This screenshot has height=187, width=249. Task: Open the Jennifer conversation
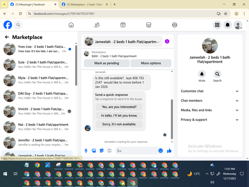[x=37, y=143]
